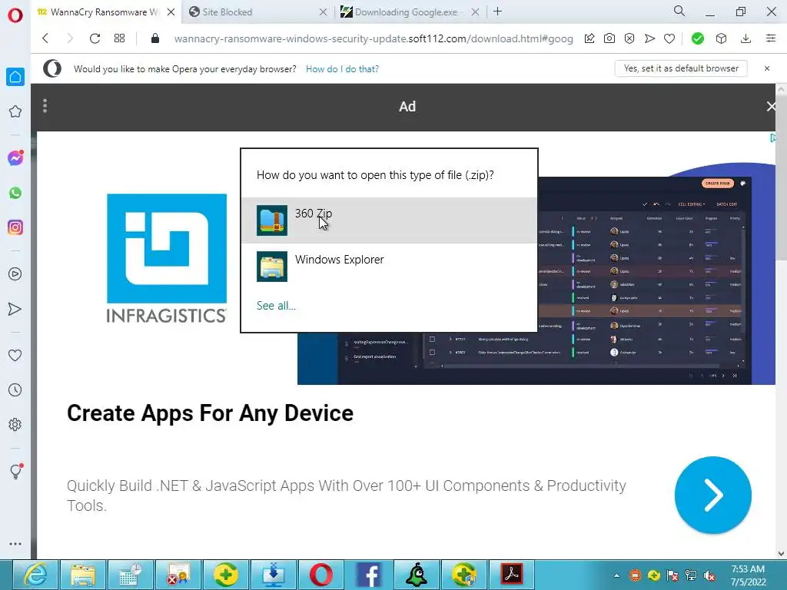Click 'See all...' in open-with dialog
The height and width of the screenshot is (590, 787).
(x=276, y=306)
